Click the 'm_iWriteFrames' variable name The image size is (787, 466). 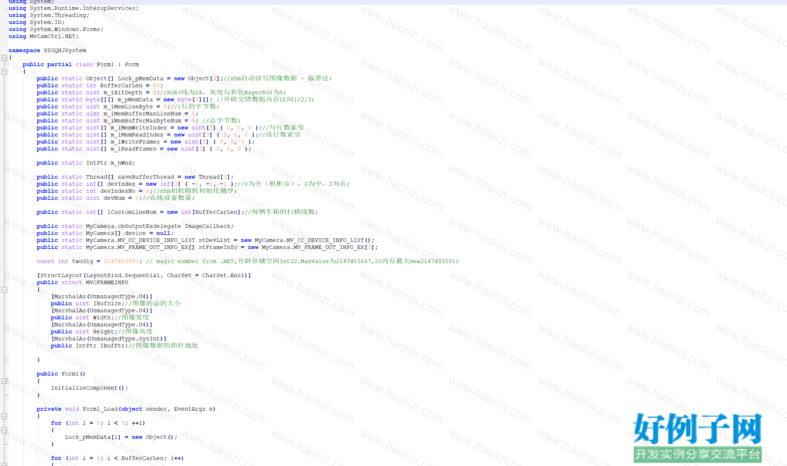[x=135, y=142]
